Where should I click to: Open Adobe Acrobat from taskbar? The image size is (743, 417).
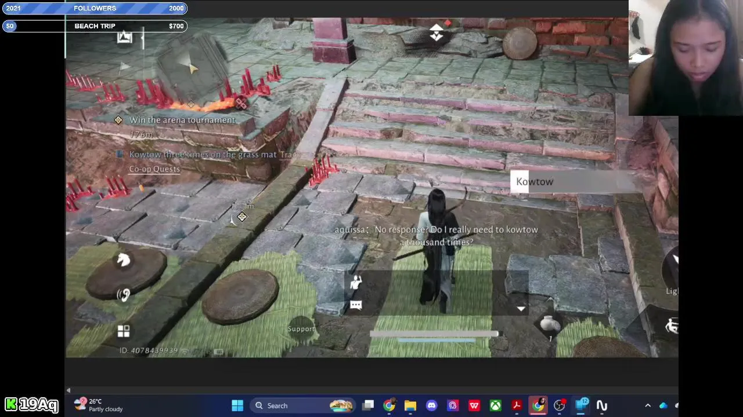pyautogui.click(x=517, y=405)
